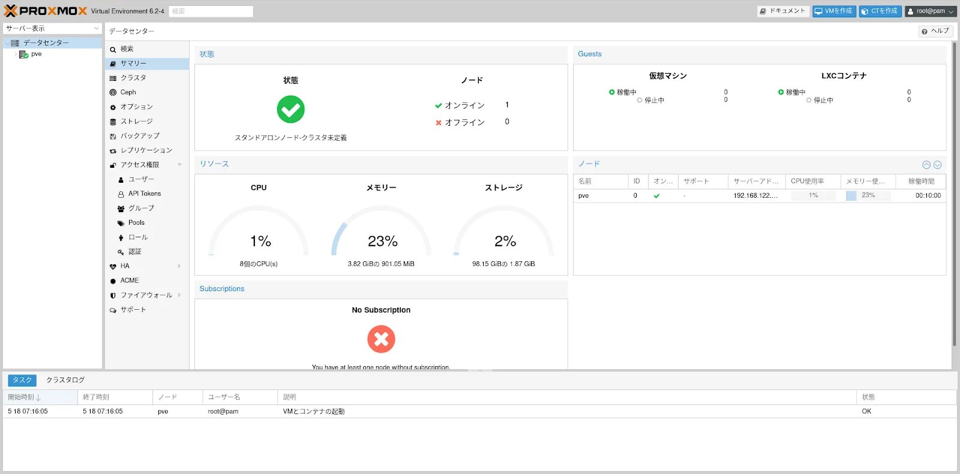The image size is (960, 474).
Task: Select the VMとコンテナの起動 task row
Action: (x=479, y=412)
